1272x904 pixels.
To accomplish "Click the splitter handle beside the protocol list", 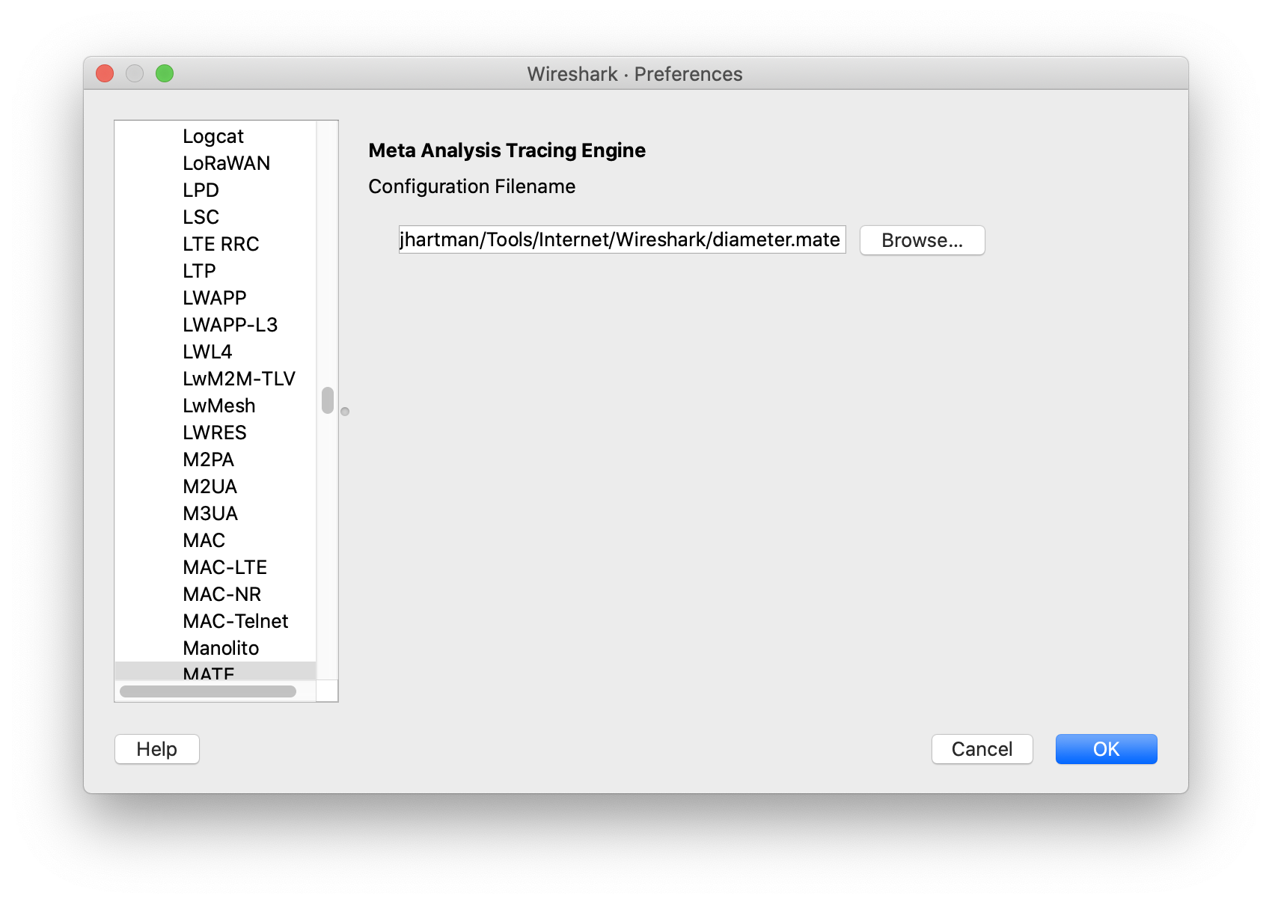I will click(x=345, y=412).
